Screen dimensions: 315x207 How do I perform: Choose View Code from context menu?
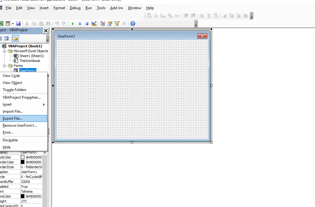coord(24,76)
